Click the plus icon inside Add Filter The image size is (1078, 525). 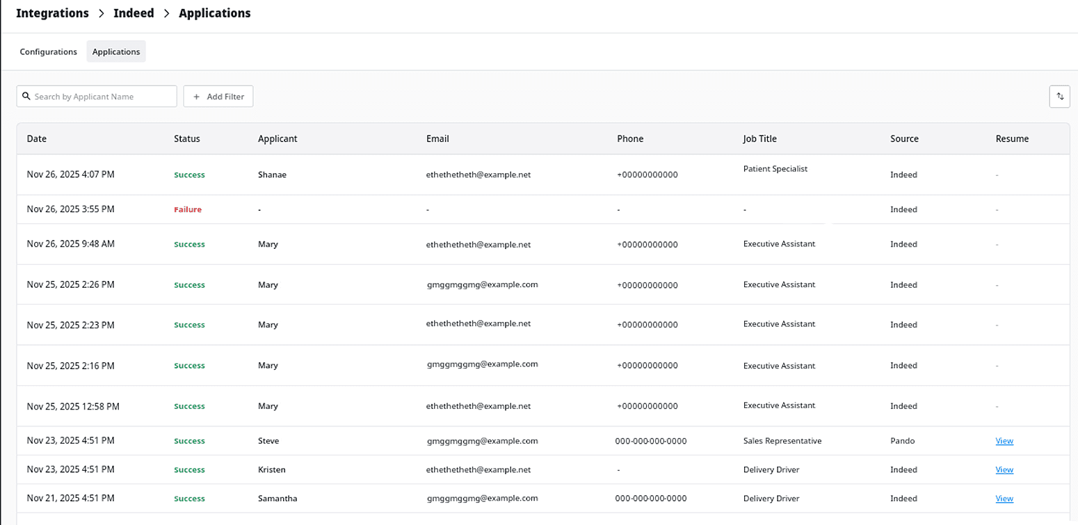(195, 96)
